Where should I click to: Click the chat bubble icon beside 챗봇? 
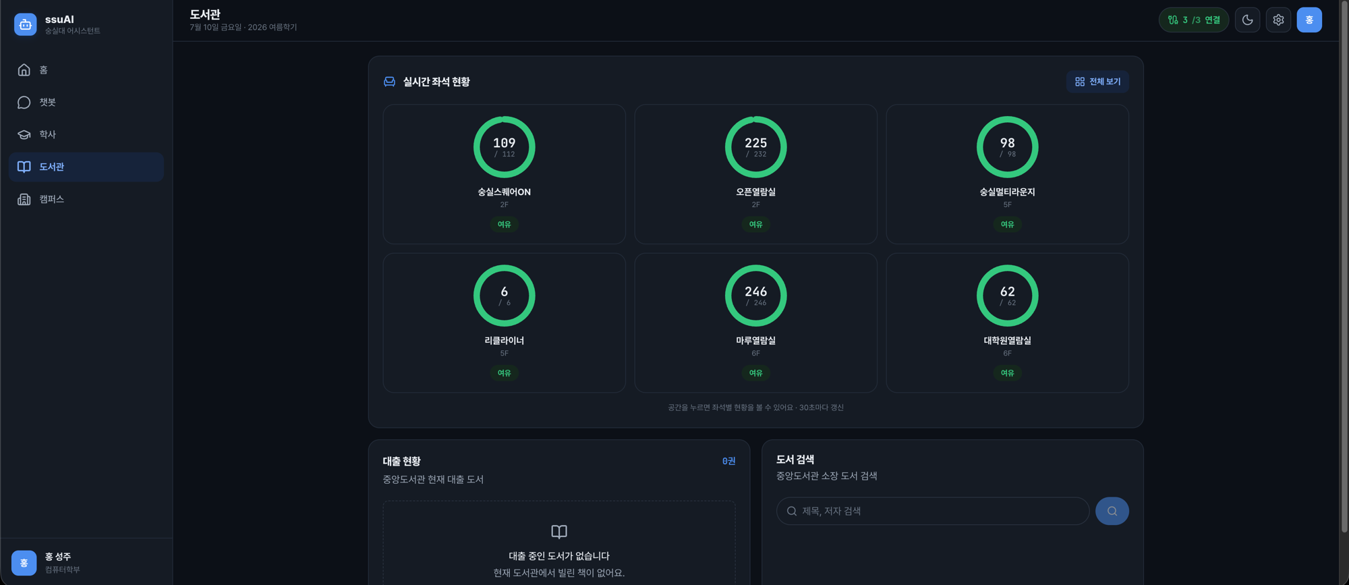click(24, 103)
